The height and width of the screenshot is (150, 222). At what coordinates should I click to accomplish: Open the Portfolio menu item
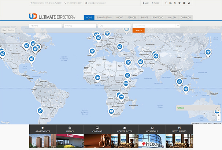coord(158,18)
